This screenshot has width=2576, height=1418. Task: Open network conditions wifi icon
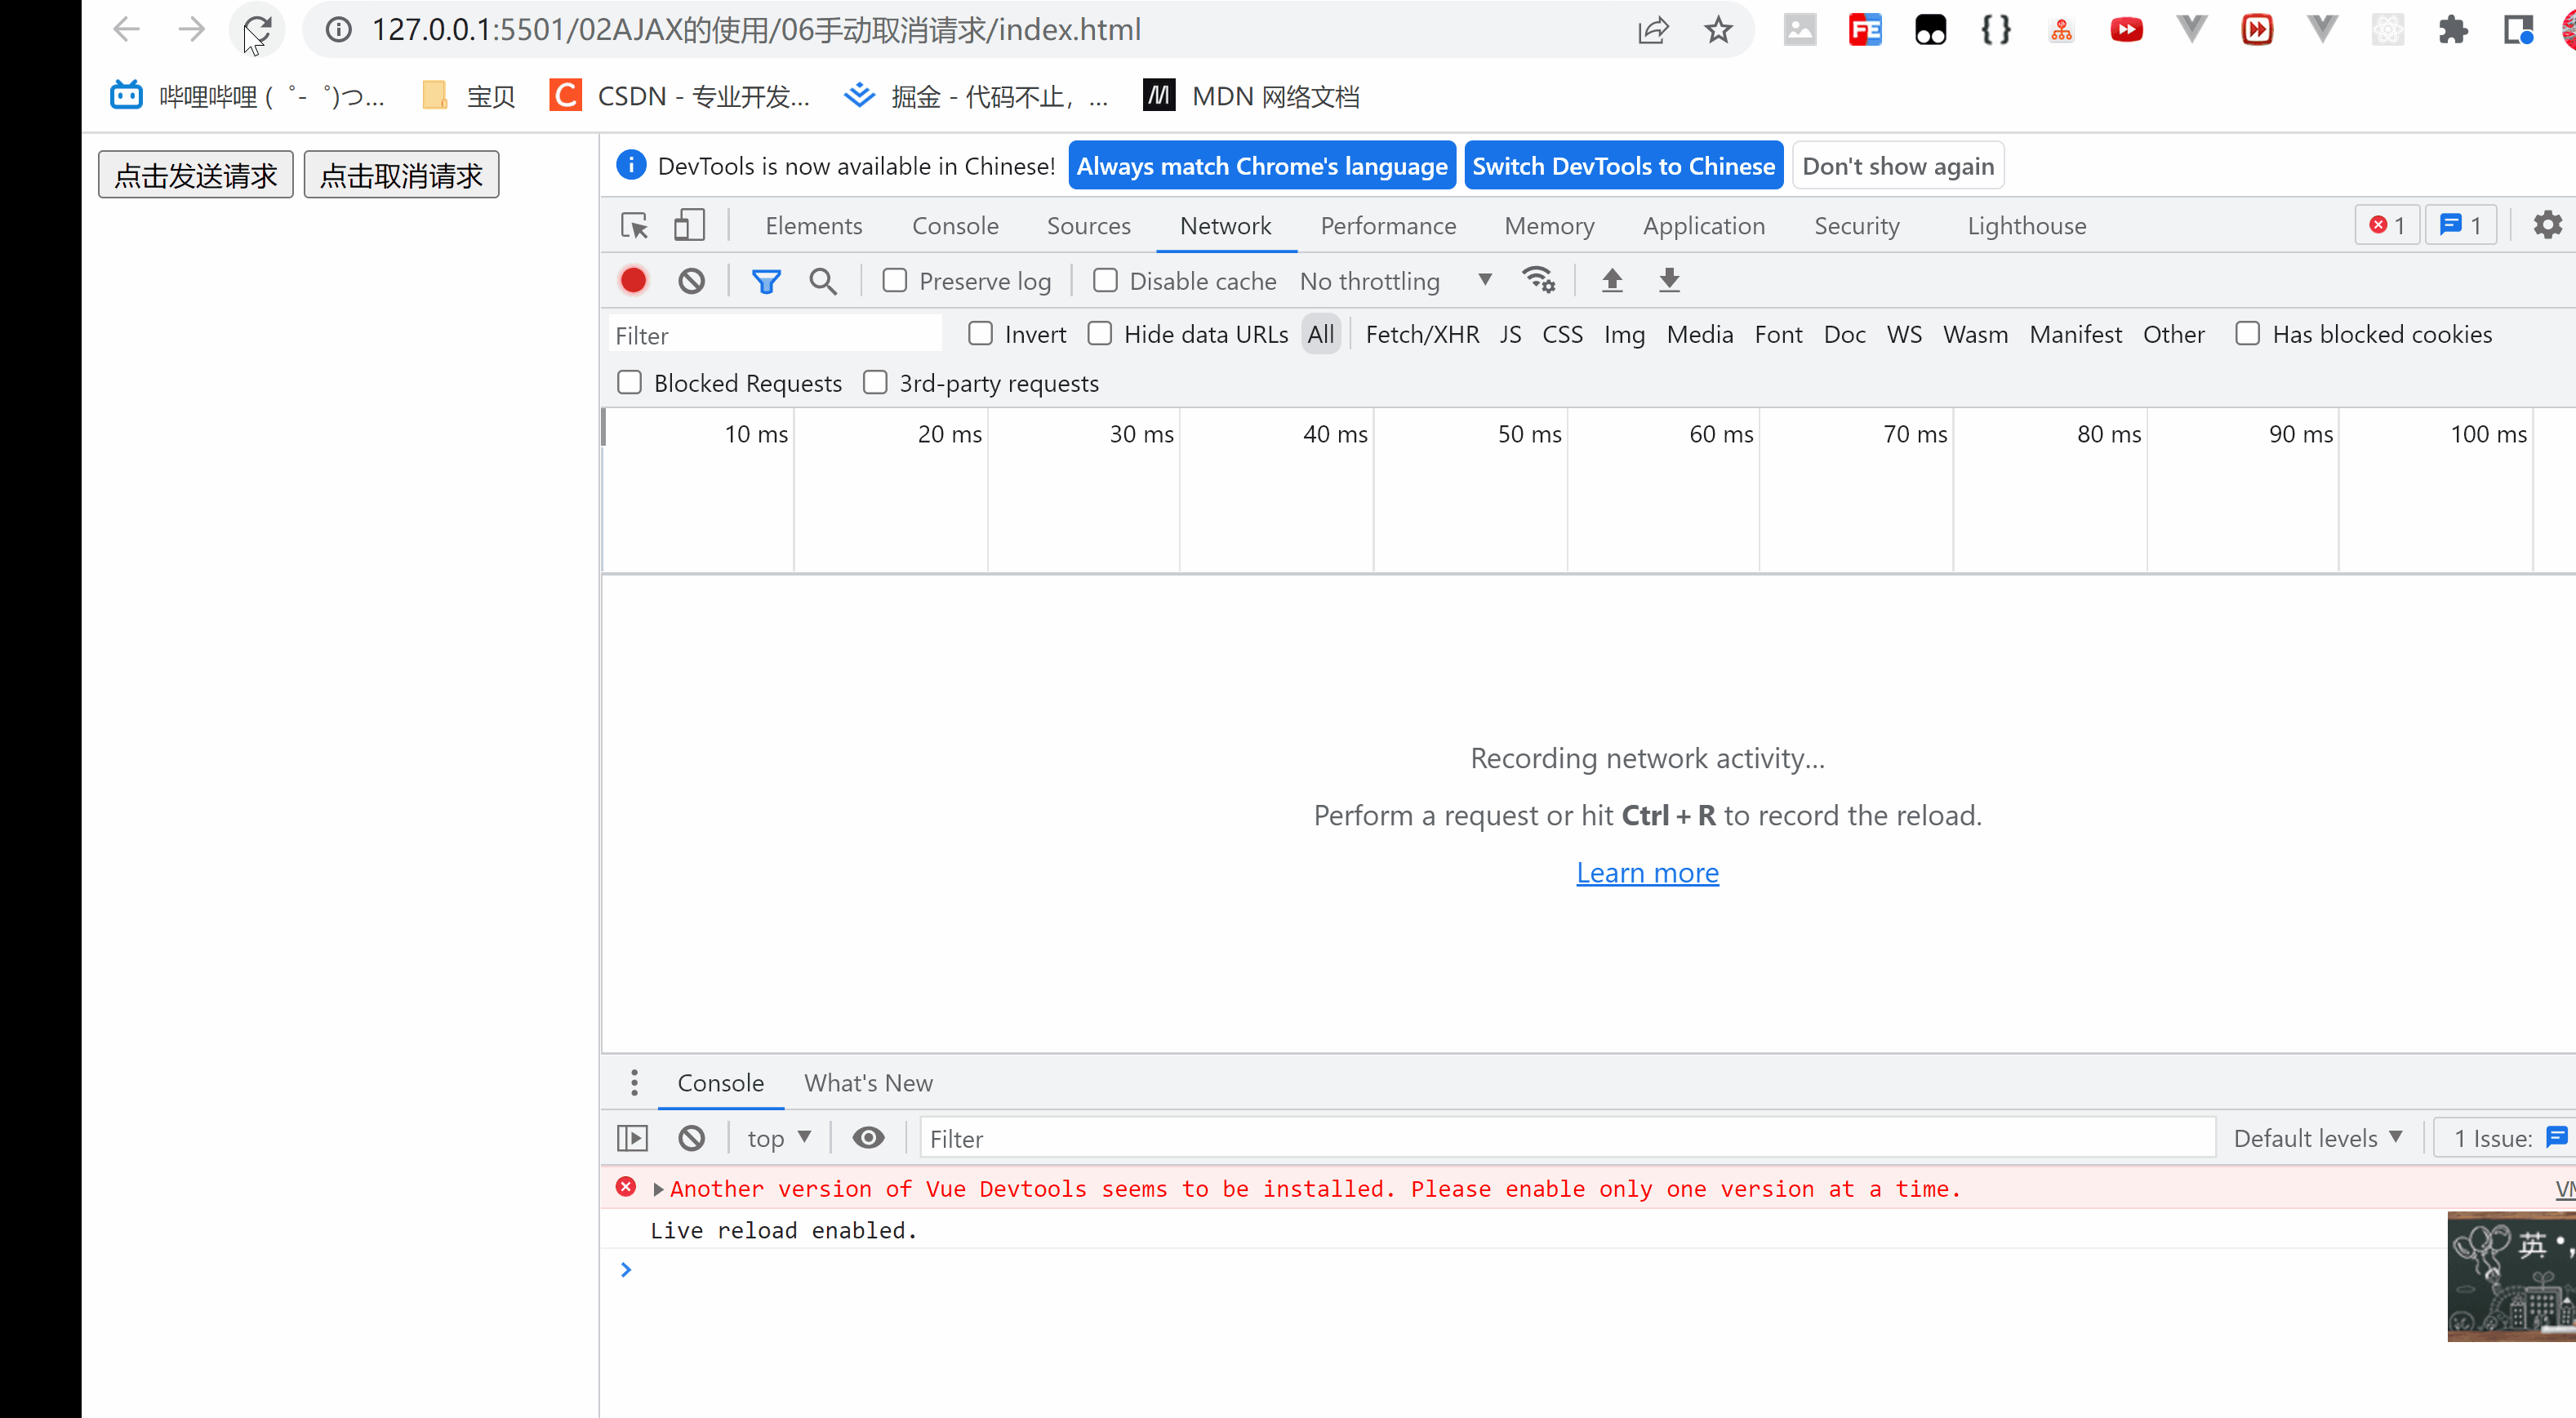click(x=1538, y=281)
